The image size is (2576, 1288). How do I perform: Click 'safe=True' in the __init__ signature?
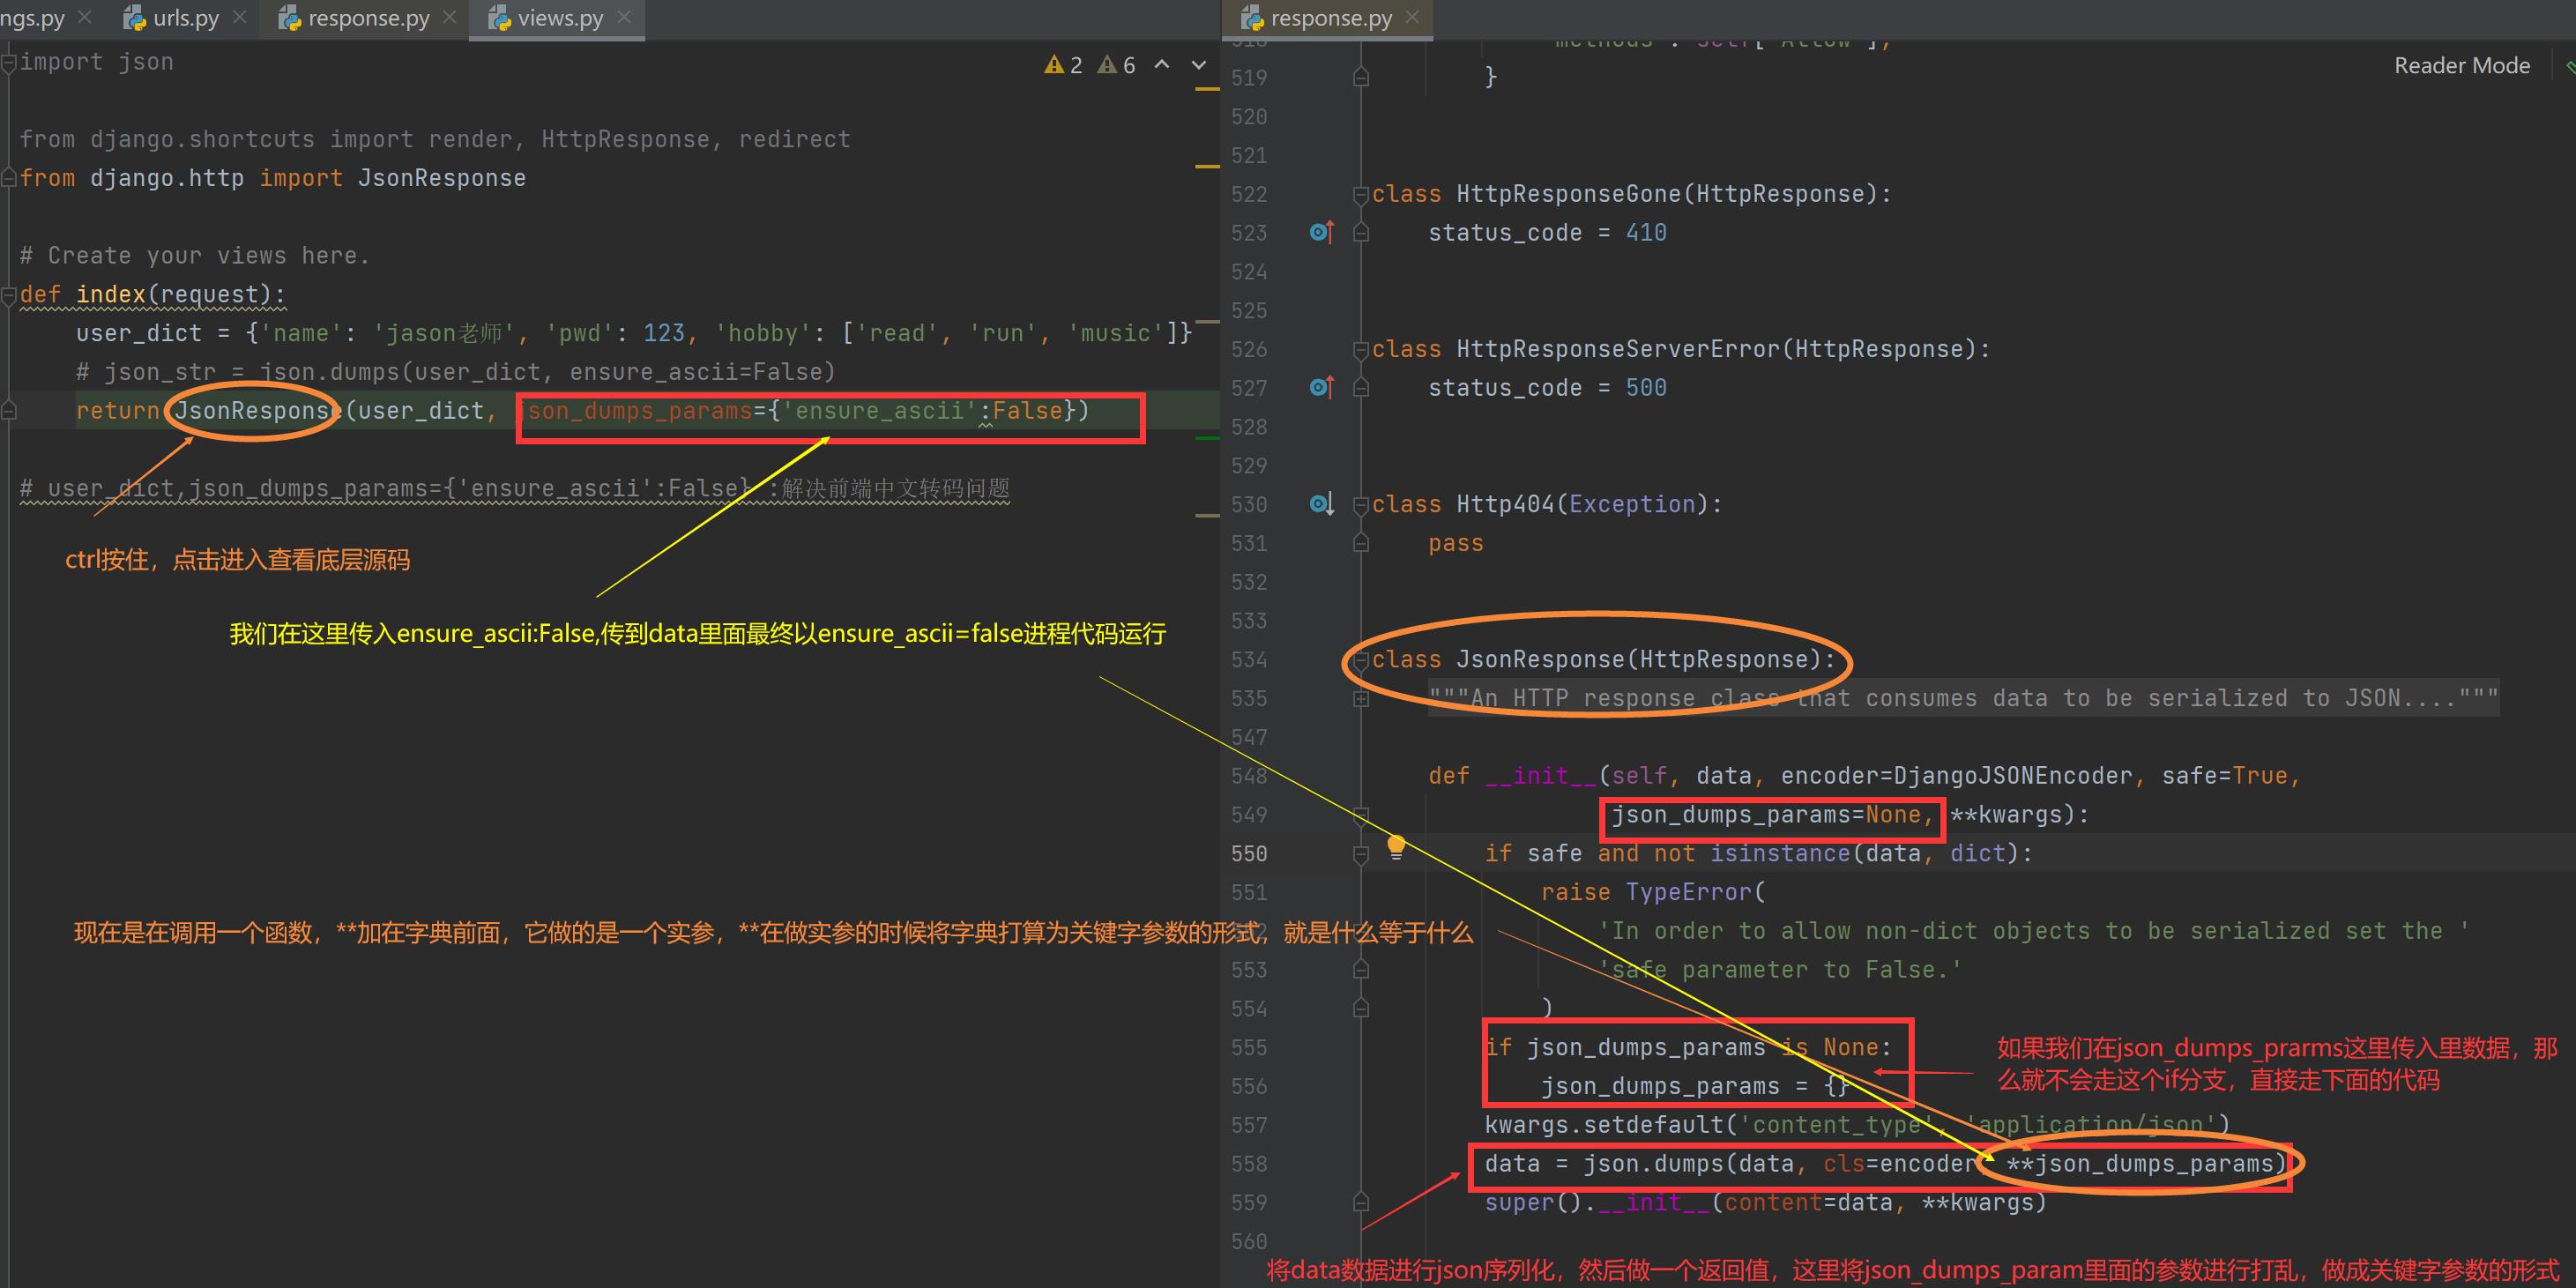(2225, 776)
